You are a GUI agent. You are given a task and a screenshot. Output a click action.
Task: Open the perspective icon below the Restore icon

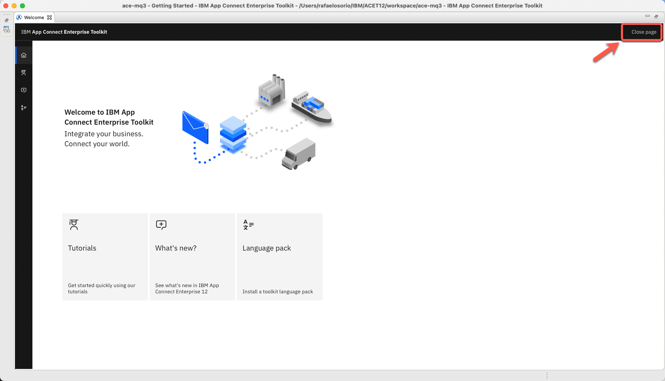click(7, 29)
